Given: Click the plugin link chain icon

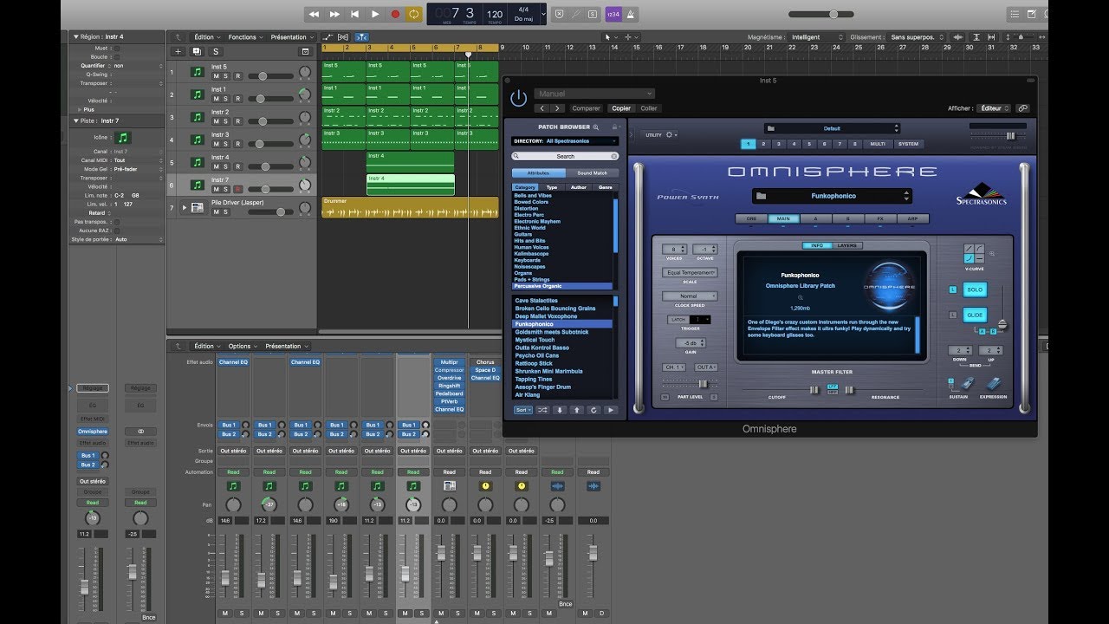Looking at the screenshot, I should pos(1023,108).
